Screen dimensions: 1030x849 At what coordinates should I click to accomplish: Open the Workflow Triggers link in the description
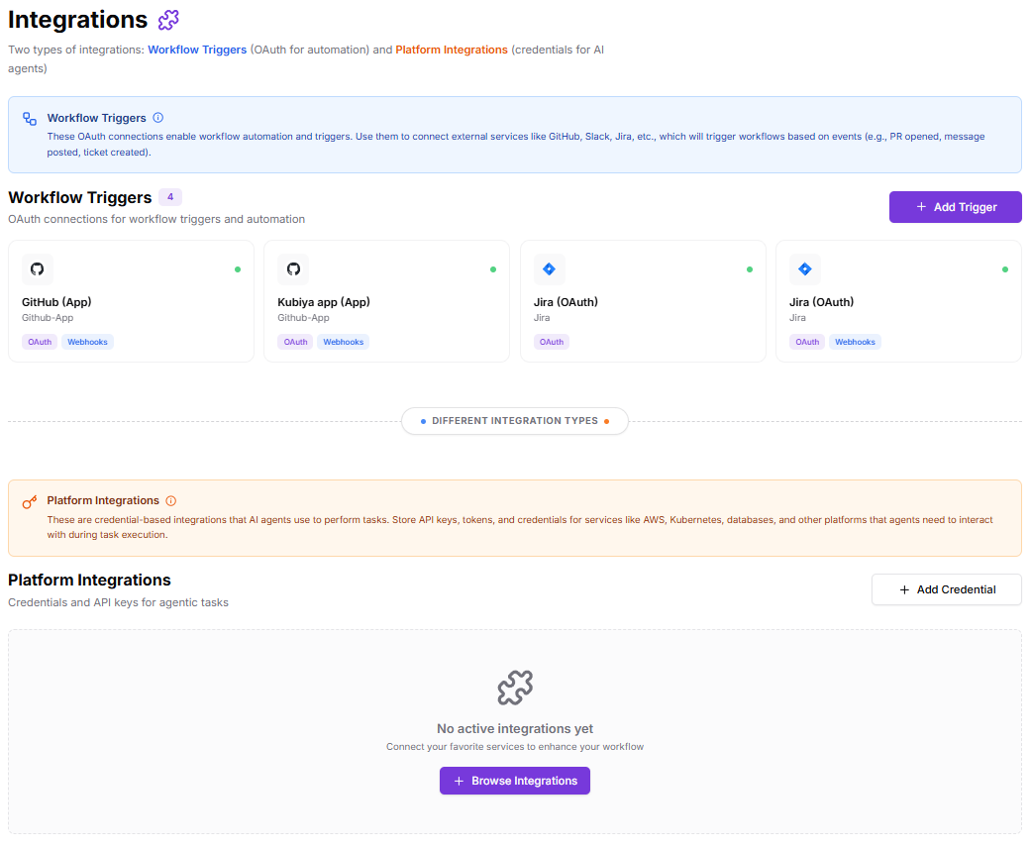click(197, 50)
